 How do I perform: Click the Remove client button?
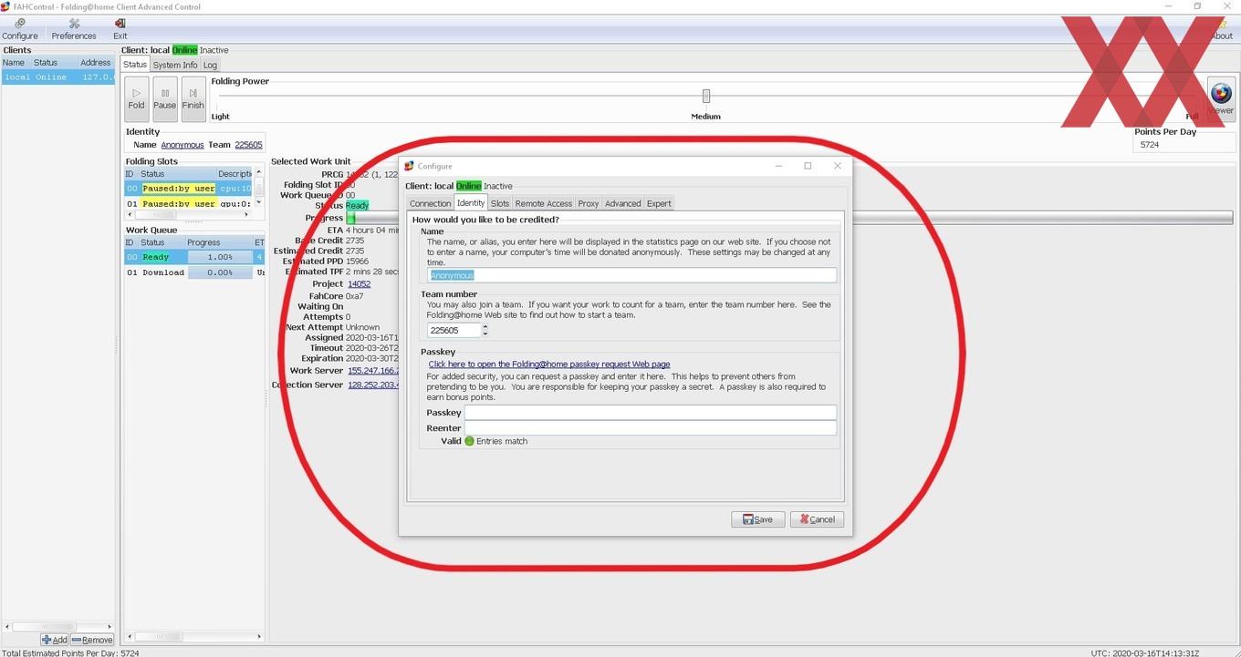click(x=92, y=640)
